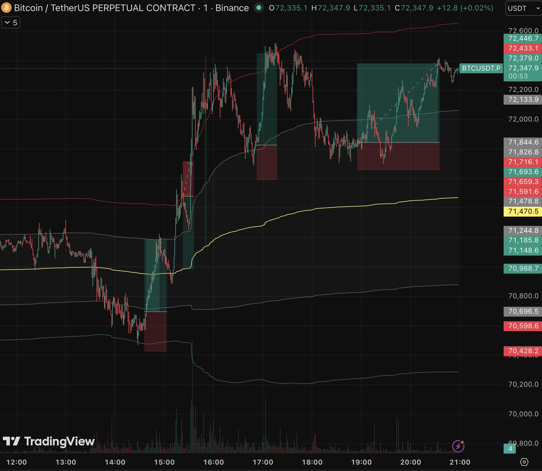Select the long position drawing near 17:00
Screen dimensions: 542x471
pyautogui.click(x=267, y=117)
